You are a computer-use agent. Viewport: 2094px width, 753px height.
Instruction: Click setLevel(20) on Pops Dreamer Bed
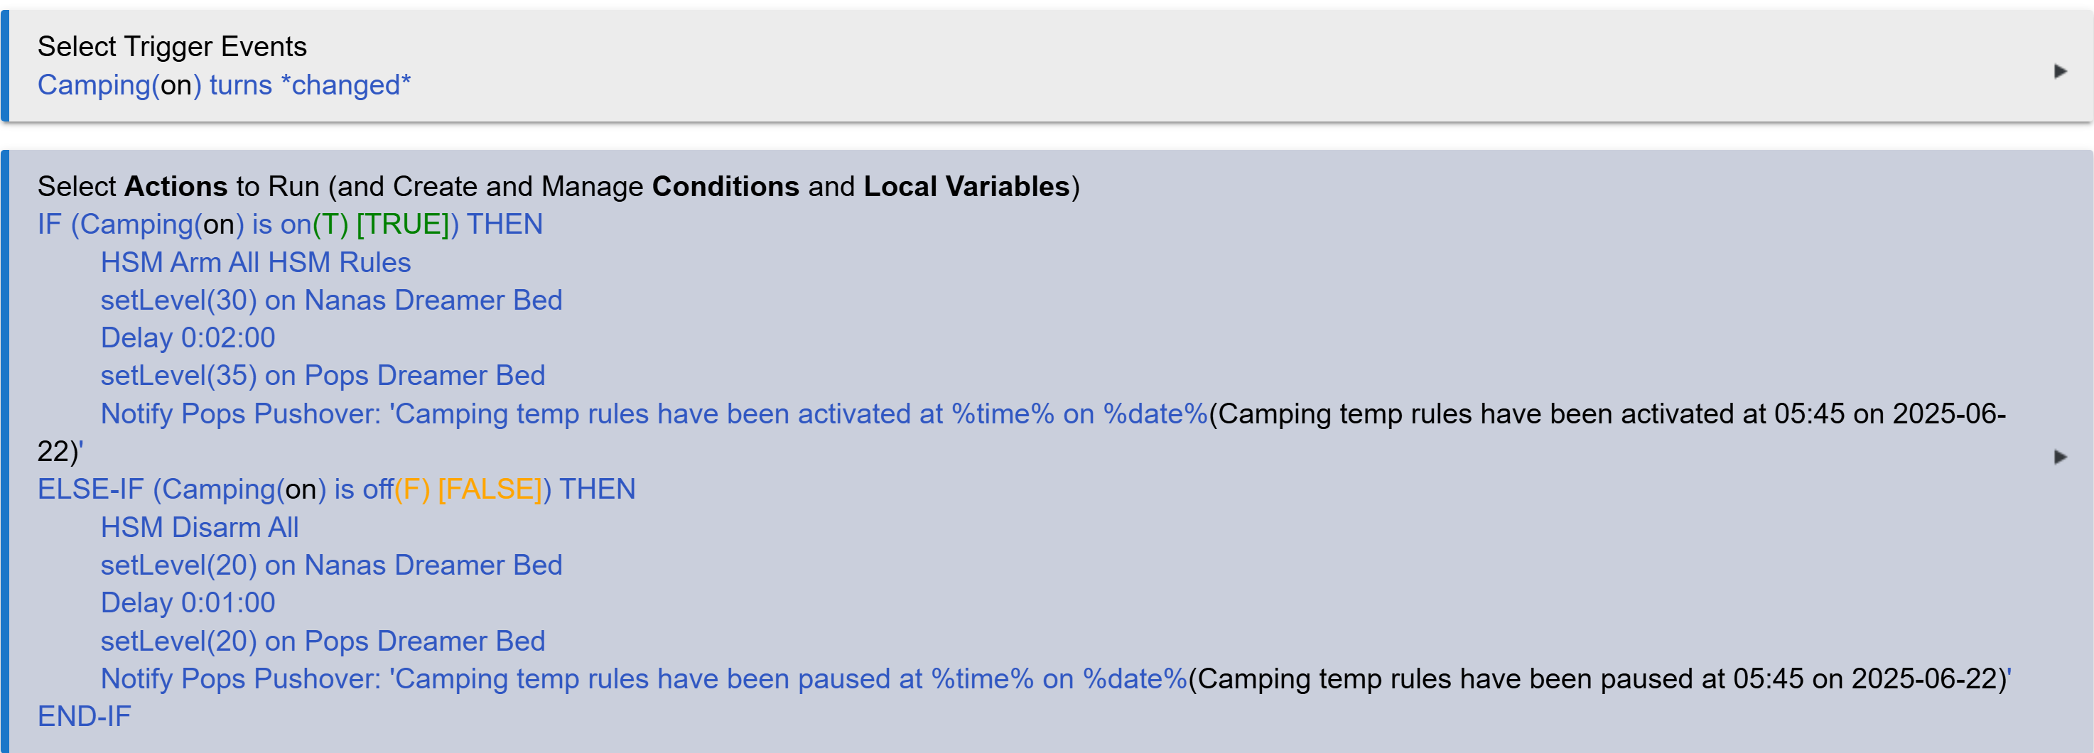pyautogui.click(x=323, y=641)
